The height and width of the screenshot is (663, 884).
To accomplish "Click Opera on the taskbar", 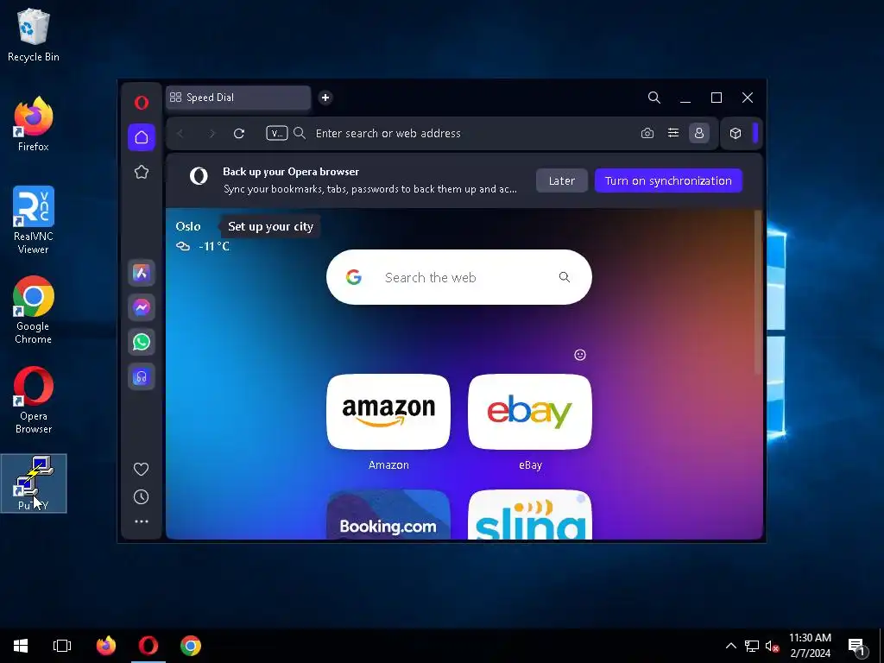I will (148, 646).
